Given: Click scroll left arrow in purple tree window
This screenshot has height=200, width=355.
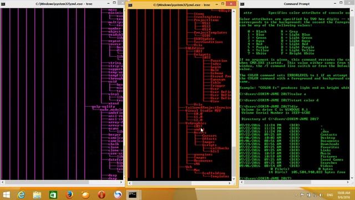Looking at the screenshot, I should tap(2, 182).
